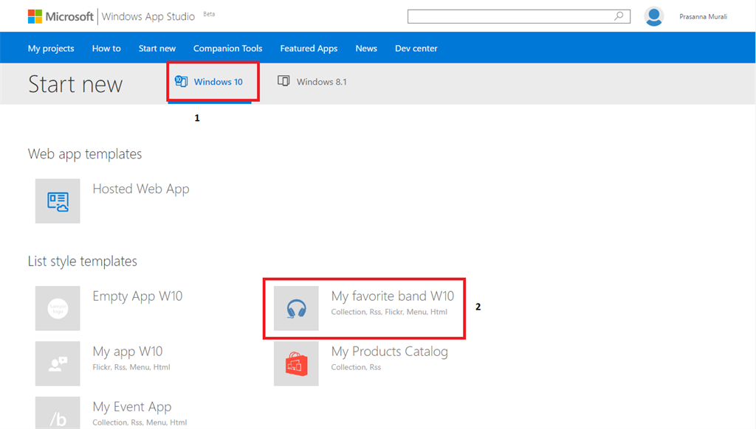Open the Companion Tools menu item
Viewport: 756px width, 429px height.
227,49
